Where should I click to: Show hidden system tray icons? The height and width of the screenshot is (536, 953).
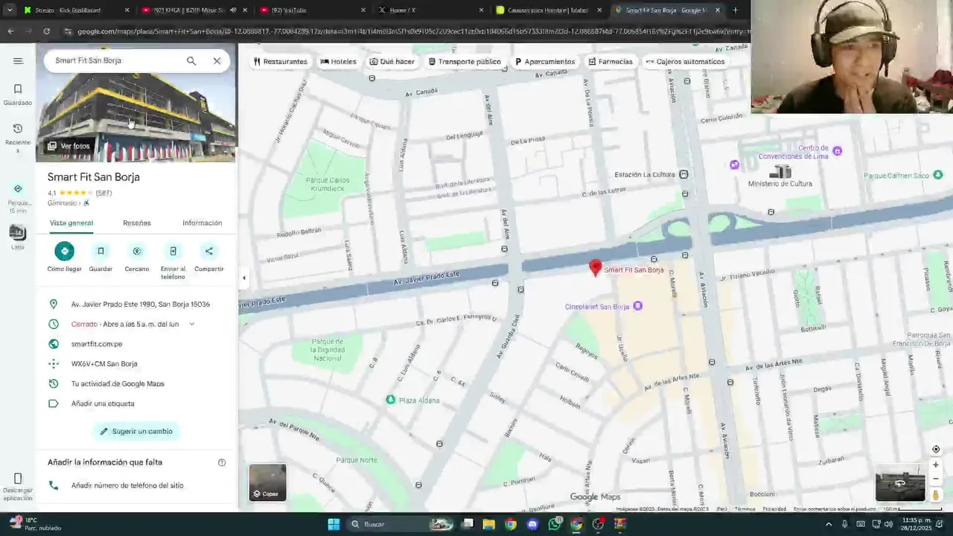tap(829, 524)
